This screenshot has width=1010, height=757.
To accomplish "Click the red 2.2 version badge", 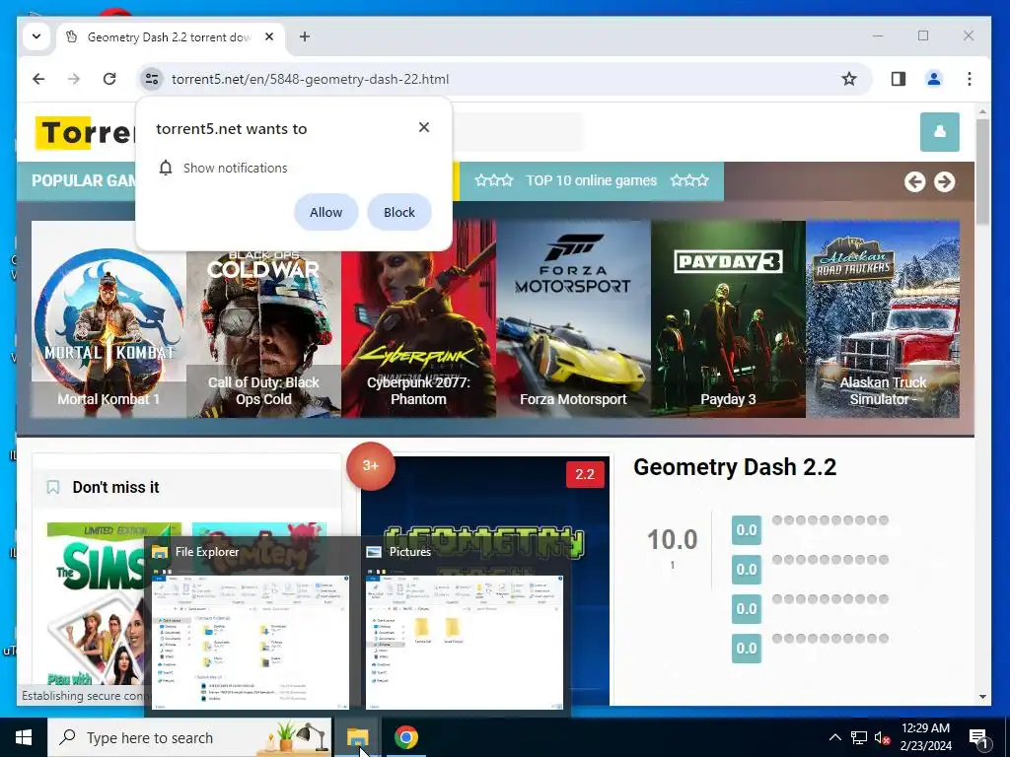I will point(584,474).
